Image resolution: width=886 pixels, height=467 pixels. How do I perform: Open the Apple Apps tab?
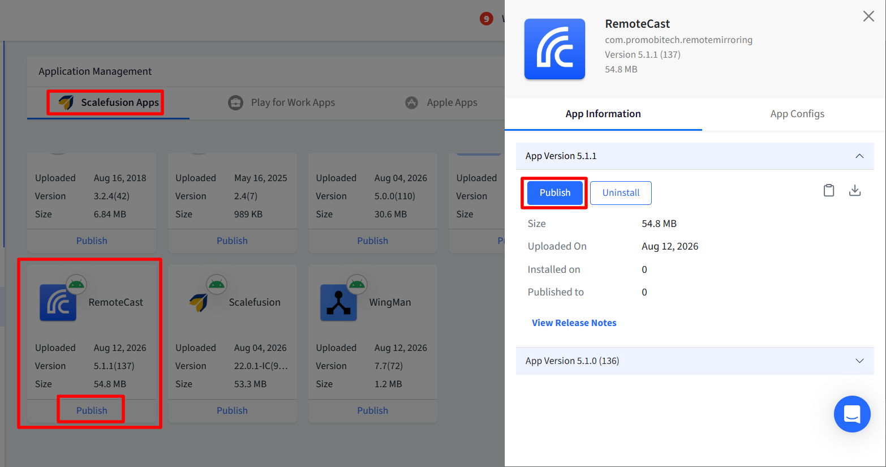[x=441, y=102]
